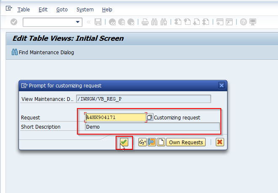Click the Request input field A4HK904171
This screenshot has height=193, width=278.
click(116, 117)
